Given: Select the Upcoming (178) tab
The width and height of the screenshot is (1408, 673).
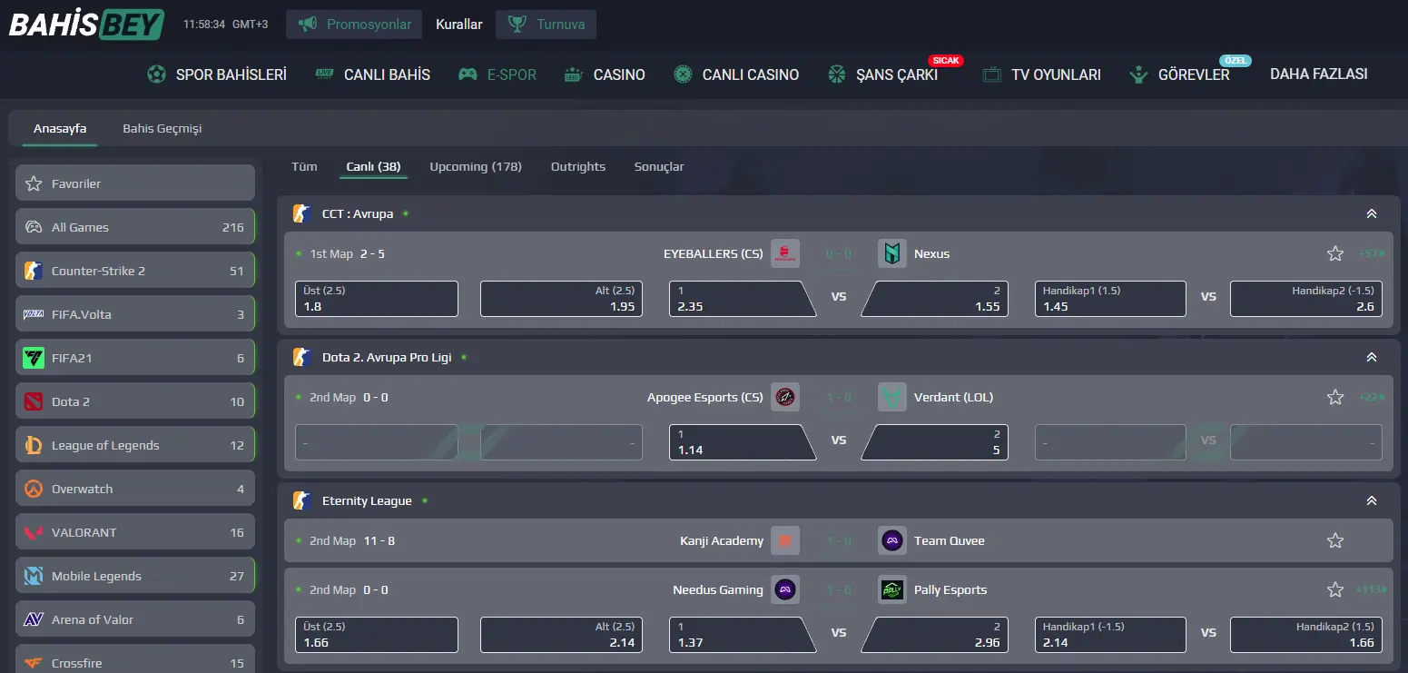Looking at the screenshot, I should click(476, 166).
